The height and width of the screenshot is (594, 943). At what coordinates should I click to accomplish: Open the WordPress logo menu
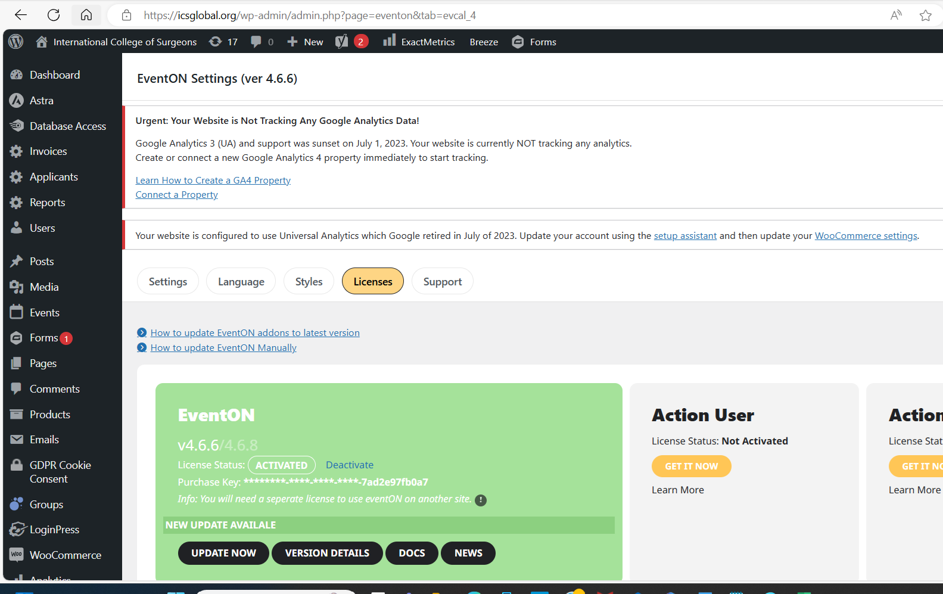[16, 42]
